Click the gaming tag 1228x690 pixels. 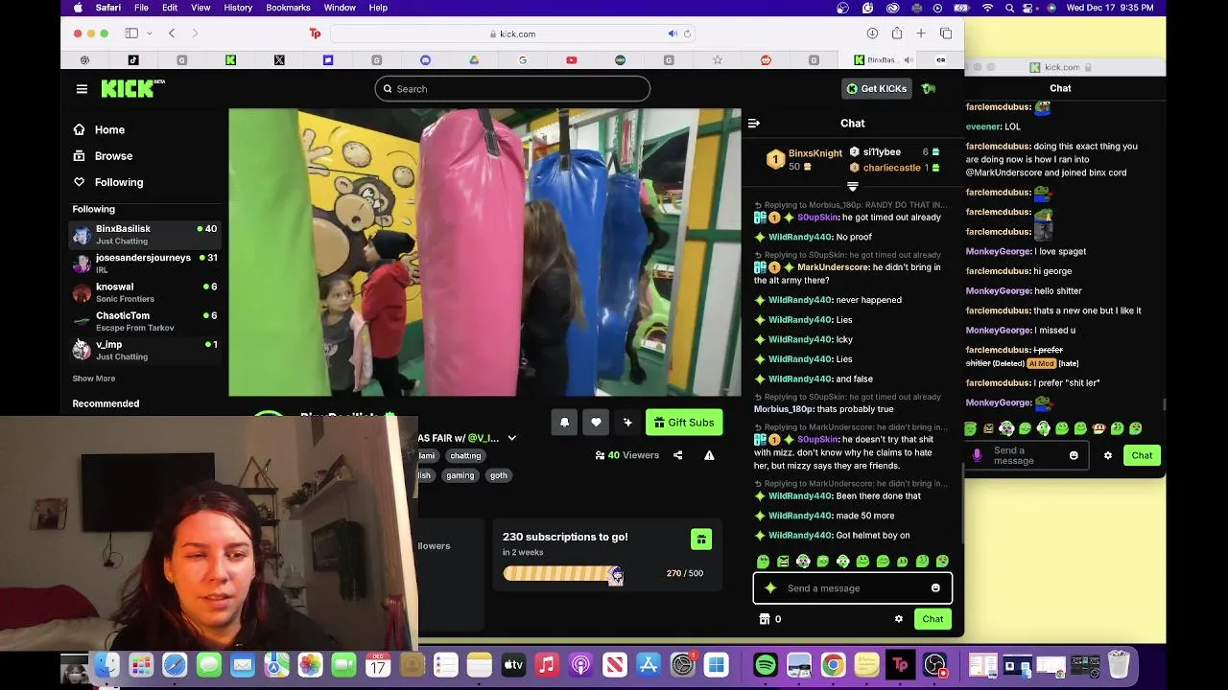tap(460, 475)
